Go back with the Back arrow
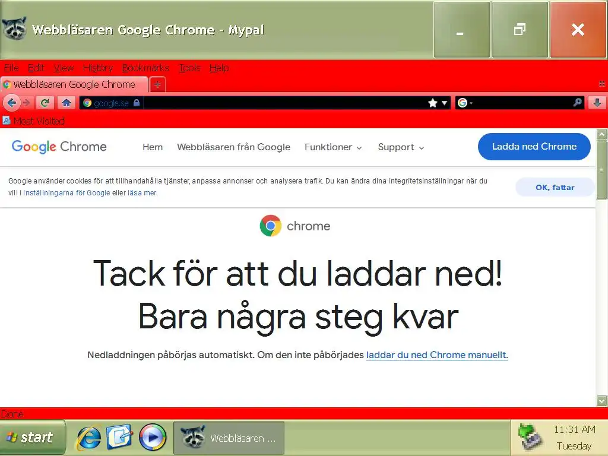Viewport: 608px width, 456px height. click(x=12, y=103)
